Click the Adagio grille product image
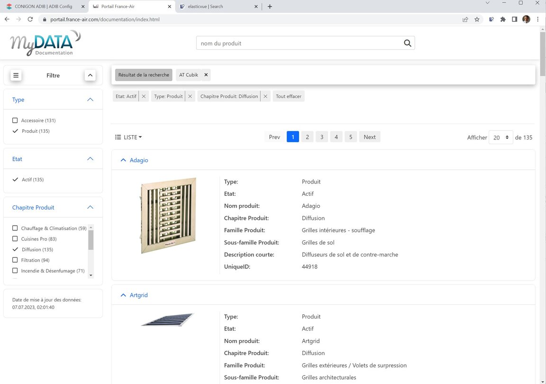The height and width of the screenshot is (384, 546). (168, 216)
